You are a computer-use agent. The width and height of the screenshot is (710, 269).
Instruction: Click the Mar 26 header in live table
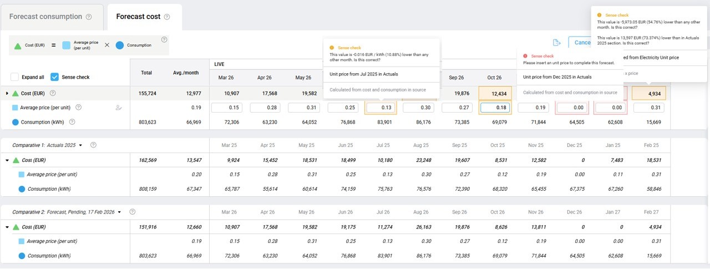(x=226, y=78)
